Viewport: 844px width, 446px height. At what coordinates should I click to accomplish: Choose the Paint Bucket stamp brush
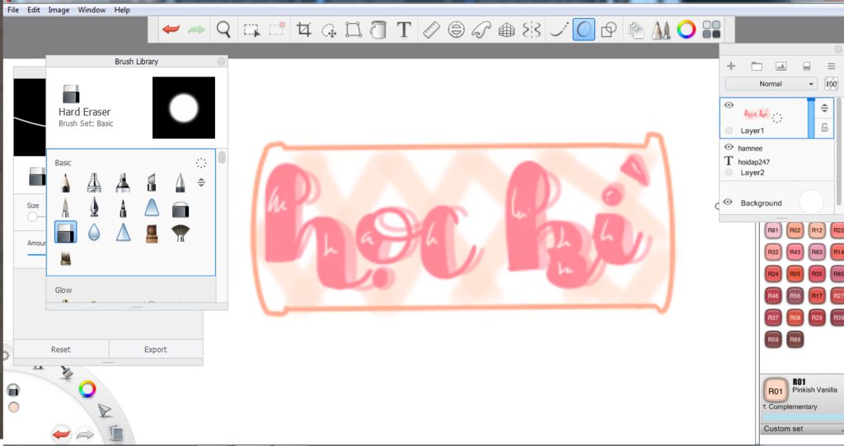(152, 233)
